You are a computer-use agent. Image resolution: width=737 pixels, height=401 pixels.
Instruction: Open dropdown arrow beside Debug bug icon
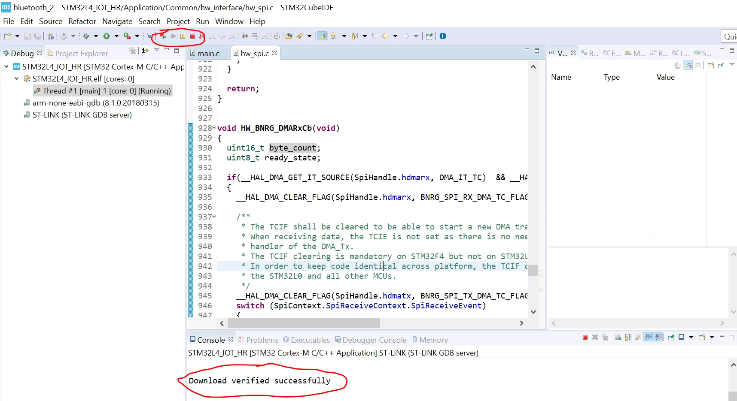(96, 36)
